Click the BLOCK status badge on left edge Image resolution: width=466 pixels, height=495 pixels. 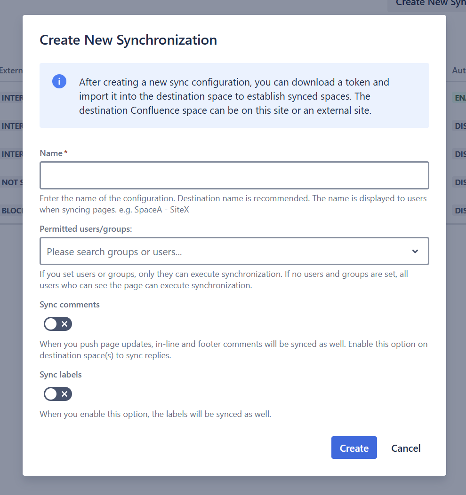tap(12, 211)
